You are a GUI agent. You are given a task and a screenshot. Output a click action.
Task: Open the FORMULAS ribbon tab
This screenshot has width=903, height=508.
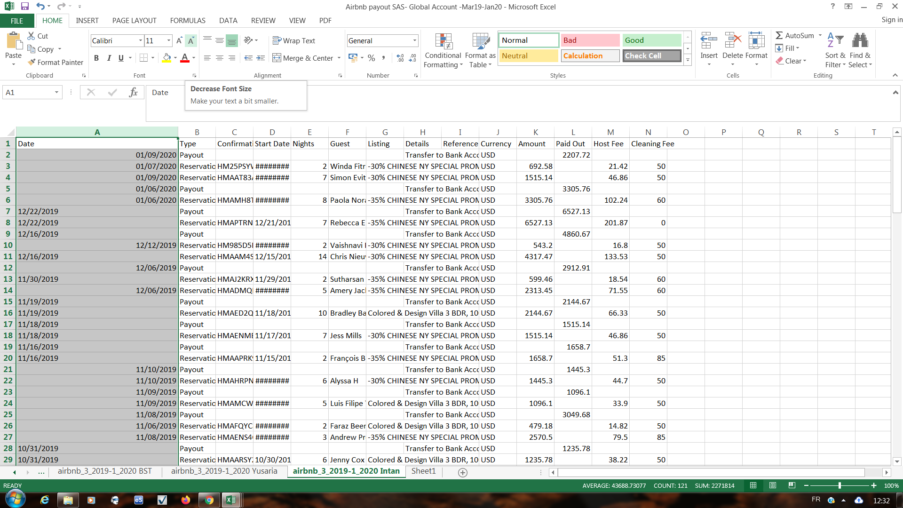click(188, 21)
